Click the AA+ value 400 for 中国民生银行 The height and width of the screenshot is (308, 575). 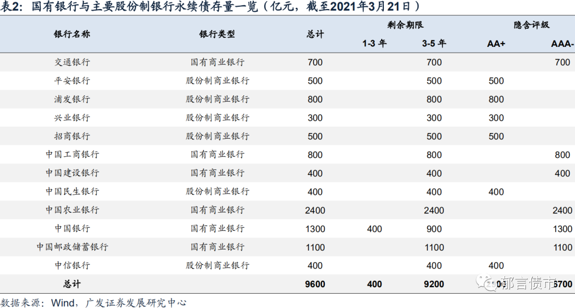click(496, 192)
